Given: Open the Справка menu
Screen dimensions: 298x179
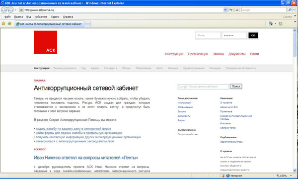Looking at the screenshot, I should [68, 17].
